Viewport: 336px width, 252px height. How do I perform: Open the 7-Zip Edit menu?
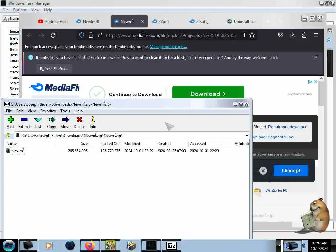point(19,111)
